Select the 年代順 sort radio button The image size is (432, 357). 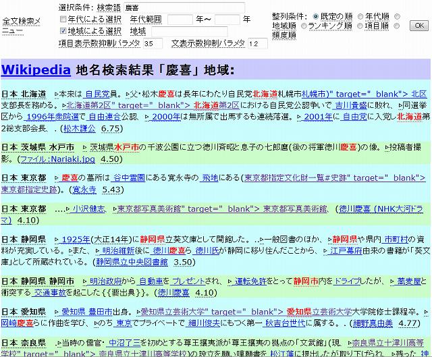click(x=360, y=16)
